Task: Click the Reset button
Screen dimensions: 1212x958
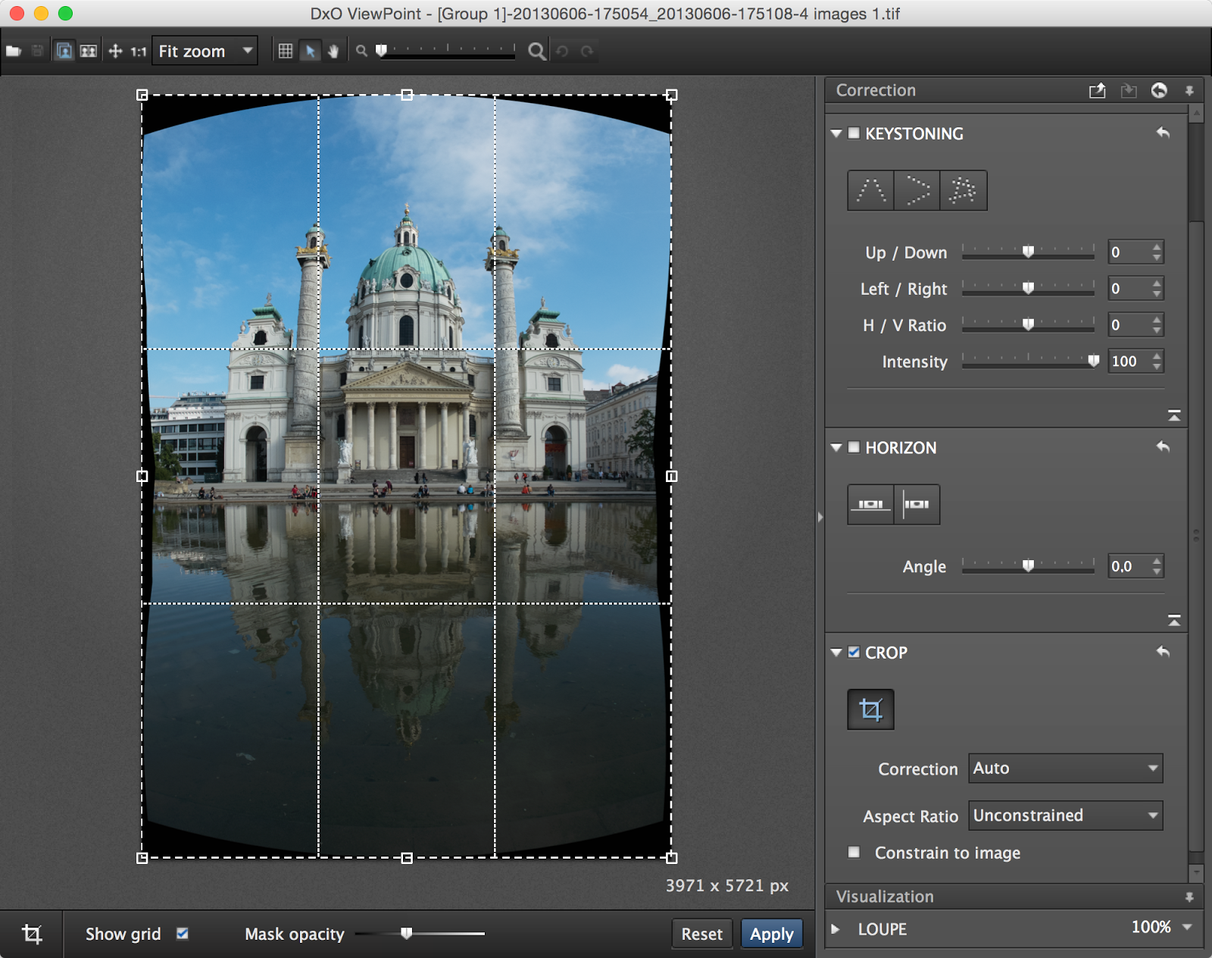Action: coord(701,935)
